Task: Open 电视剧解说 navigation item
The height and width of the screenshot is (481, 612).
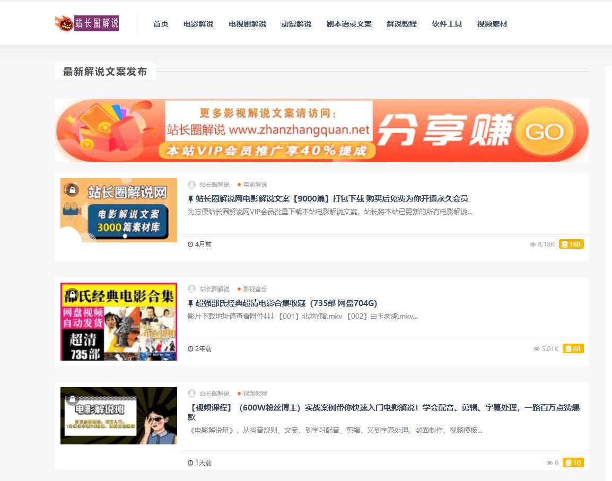Action: [247, 24]
